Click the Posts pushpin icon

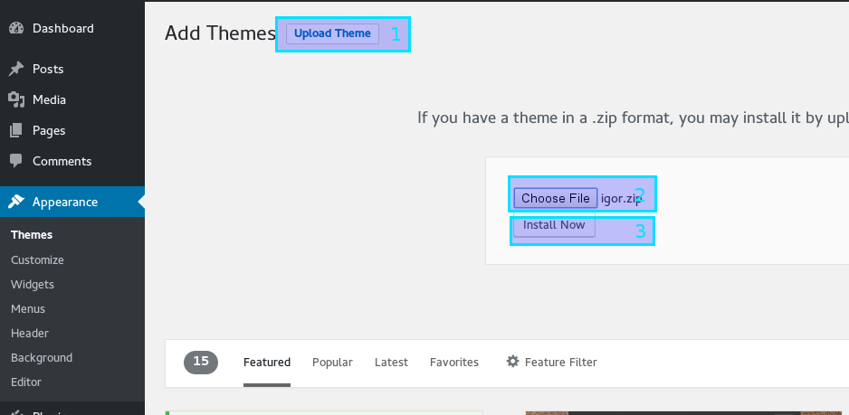point(16,69)
